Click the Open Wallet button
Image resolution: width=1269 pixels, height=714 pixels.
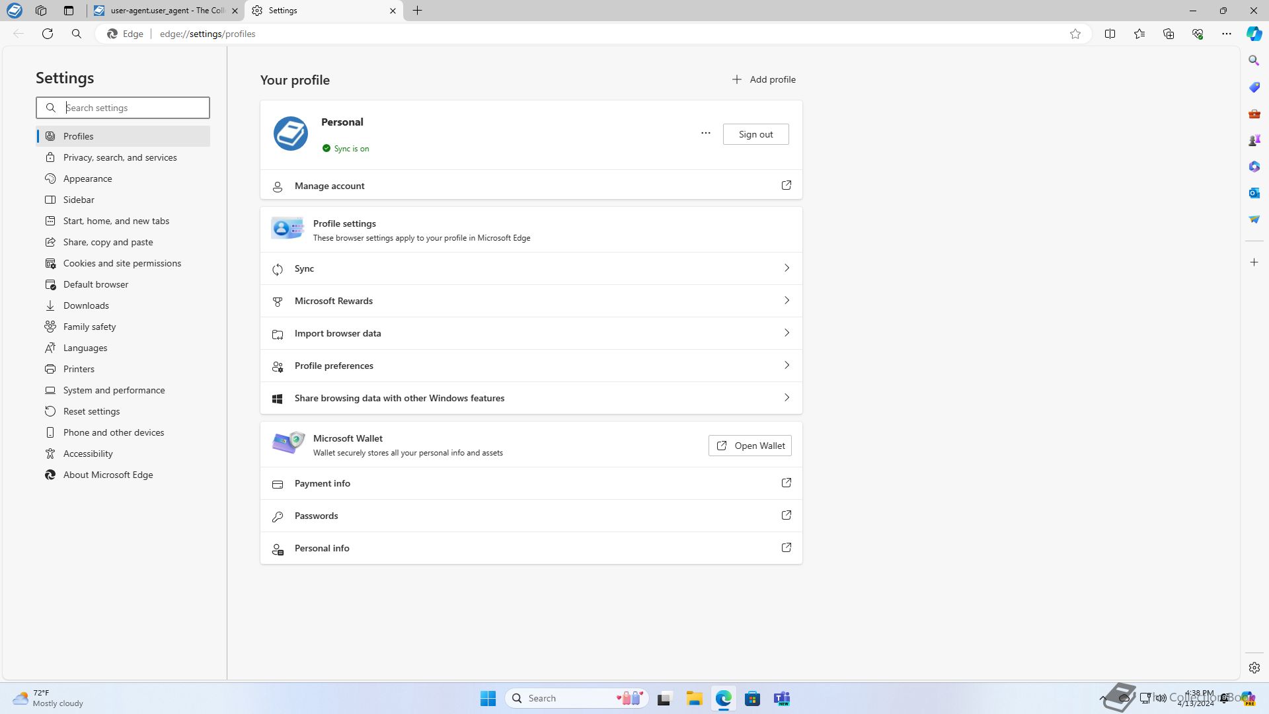(x=750, y=446)
